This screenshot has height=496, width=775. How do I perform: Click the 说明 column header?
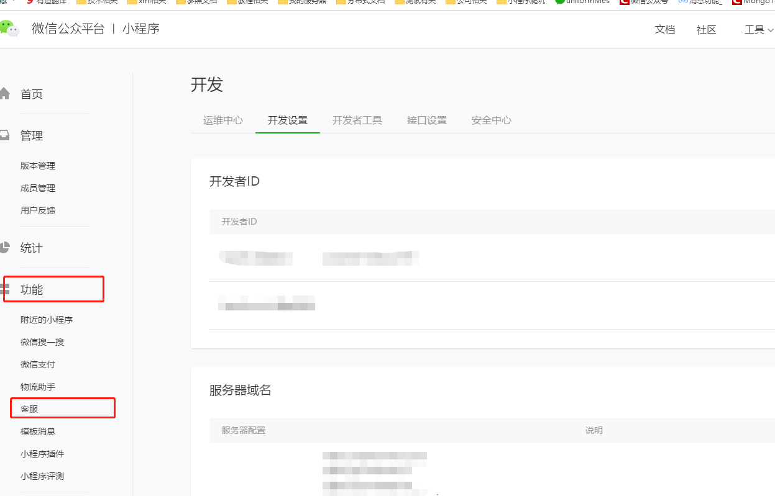click(594, 430)
